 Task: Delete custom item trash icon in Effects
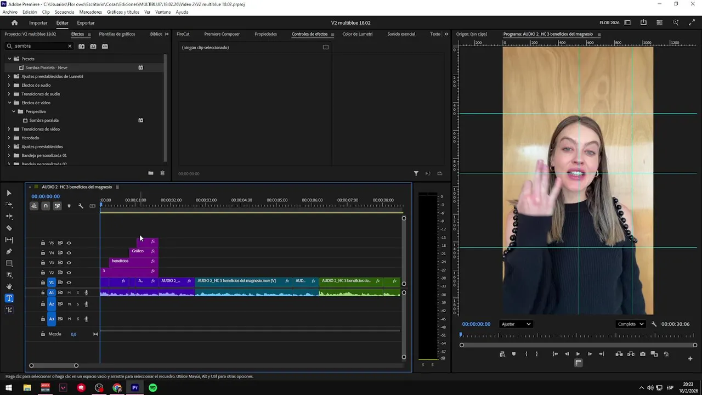coord(162,173)
